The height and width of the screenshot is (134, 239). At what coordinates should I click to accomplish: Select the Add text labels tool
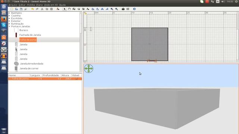point(88,9)
